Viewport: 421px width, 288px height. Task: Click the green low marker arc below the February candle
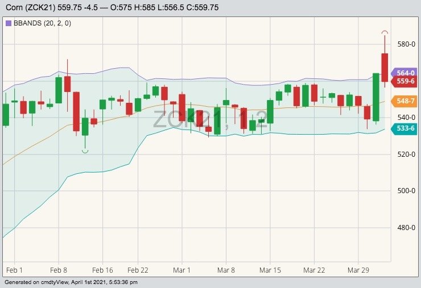(x=85, y=151)
